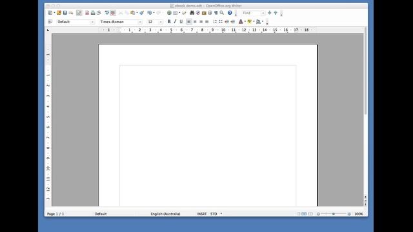
Task: Run Spelling and Grammar check
Action: 106,13
